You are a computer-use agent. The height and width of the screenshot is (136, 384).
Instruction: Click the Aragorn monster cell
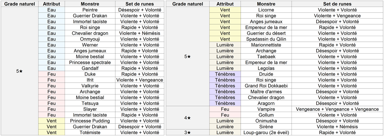pos(266,103)
